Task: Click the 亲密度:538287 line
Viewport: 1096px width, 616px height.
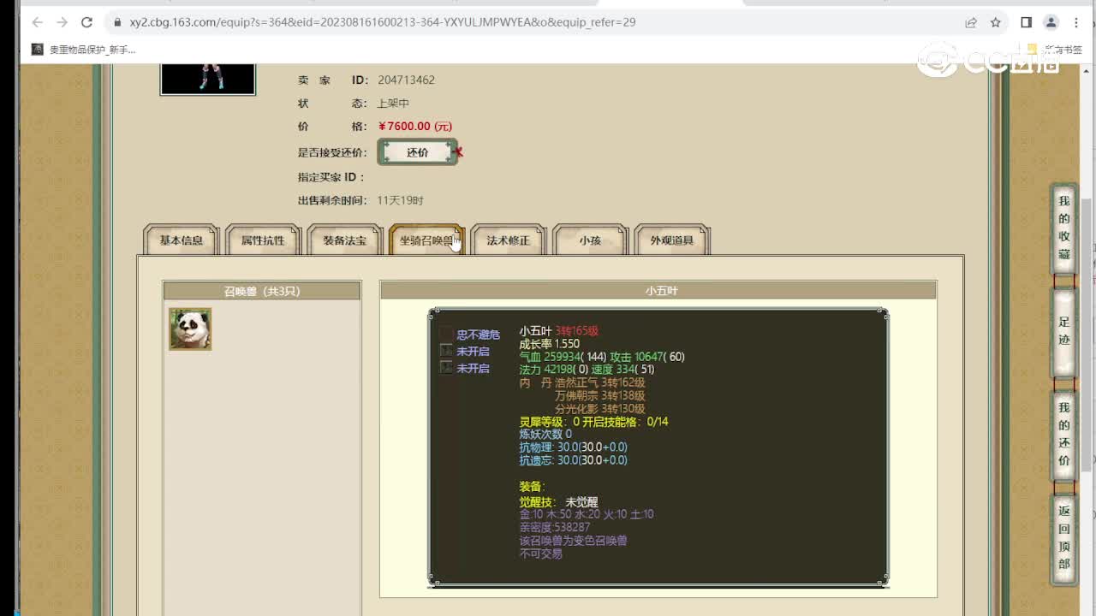Action: (x=555, y=527)
